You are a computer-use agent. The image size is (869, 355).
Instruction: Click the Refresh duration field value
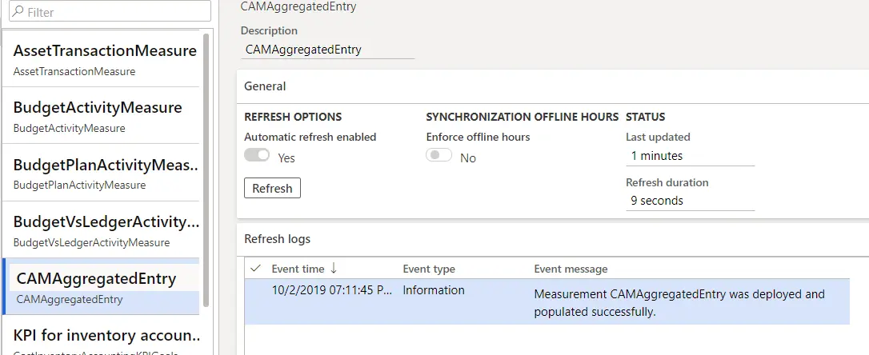(690, 201)
